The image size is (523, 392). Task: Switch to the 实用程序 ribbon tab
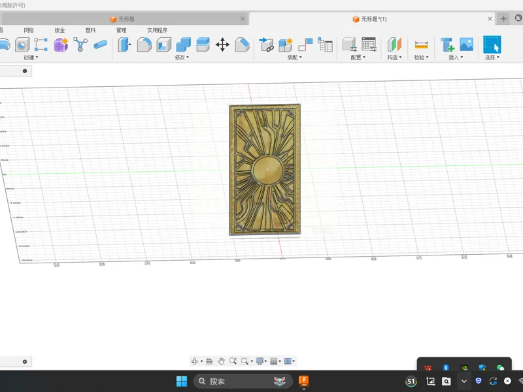[157, 30]
